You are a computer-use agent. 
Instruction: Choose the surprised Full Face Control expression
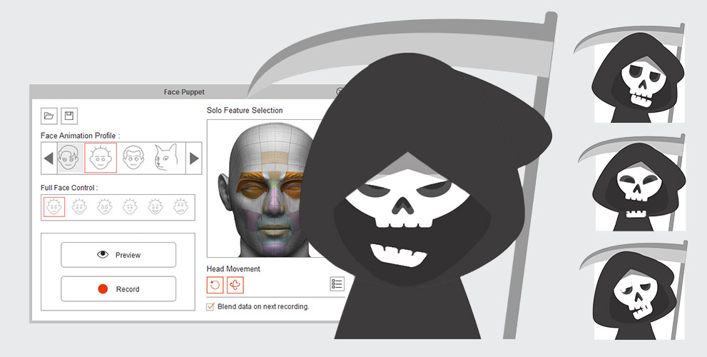(180, 207)
